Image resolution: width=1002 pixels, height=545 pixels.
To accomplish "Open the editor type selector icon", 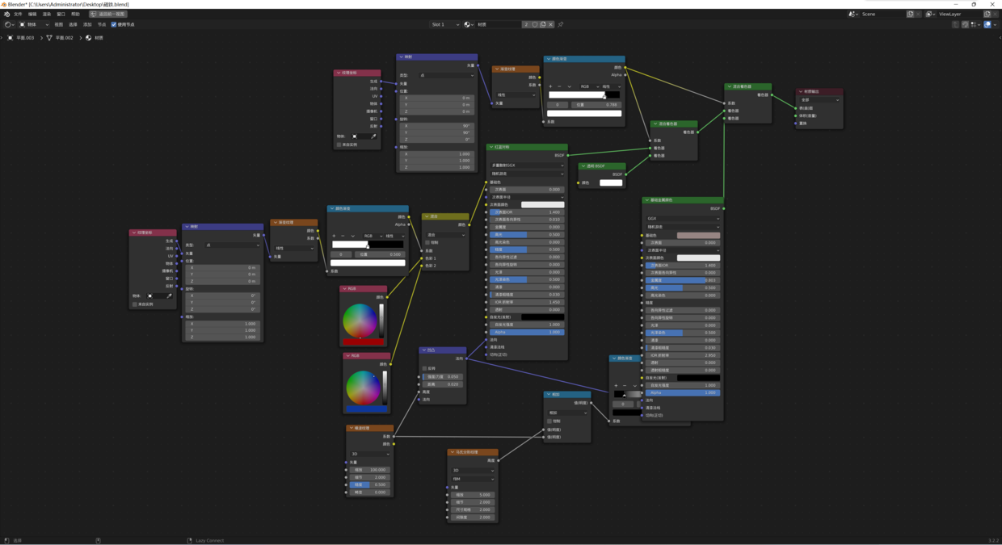I will point(10,24).
